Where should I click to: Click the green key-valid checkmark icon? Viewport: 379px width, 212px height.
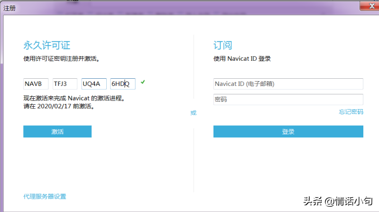[x=143, y=82]
